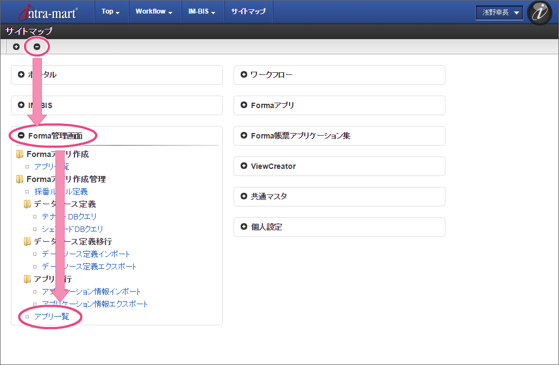Expand the 個人設定 section
This screenshot has width=559, height=365.
point(244,227)
